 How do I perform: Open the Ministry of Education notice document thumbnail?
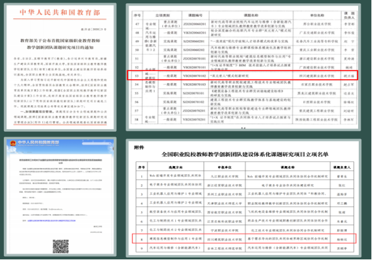pos(60,67)
